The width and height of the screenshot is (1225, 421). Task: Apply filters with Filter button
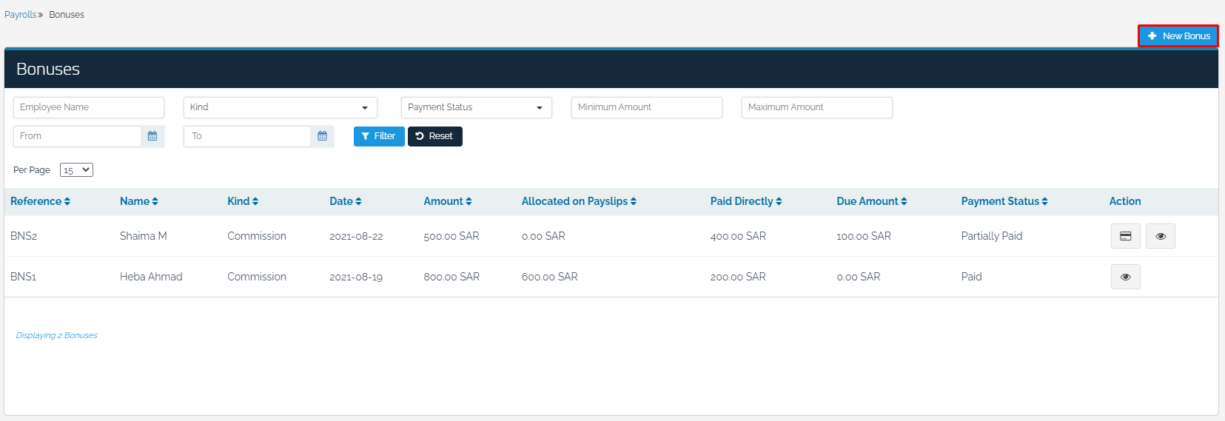point(379,136)
